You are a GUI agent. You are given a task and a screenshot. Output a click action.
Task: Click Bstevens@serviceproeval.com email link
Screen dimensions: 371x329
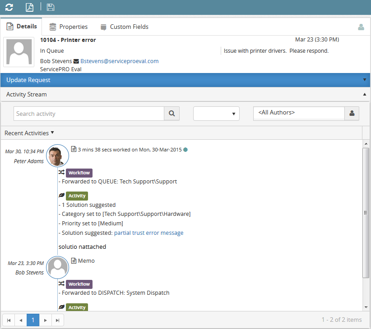[x=120, y=61]
